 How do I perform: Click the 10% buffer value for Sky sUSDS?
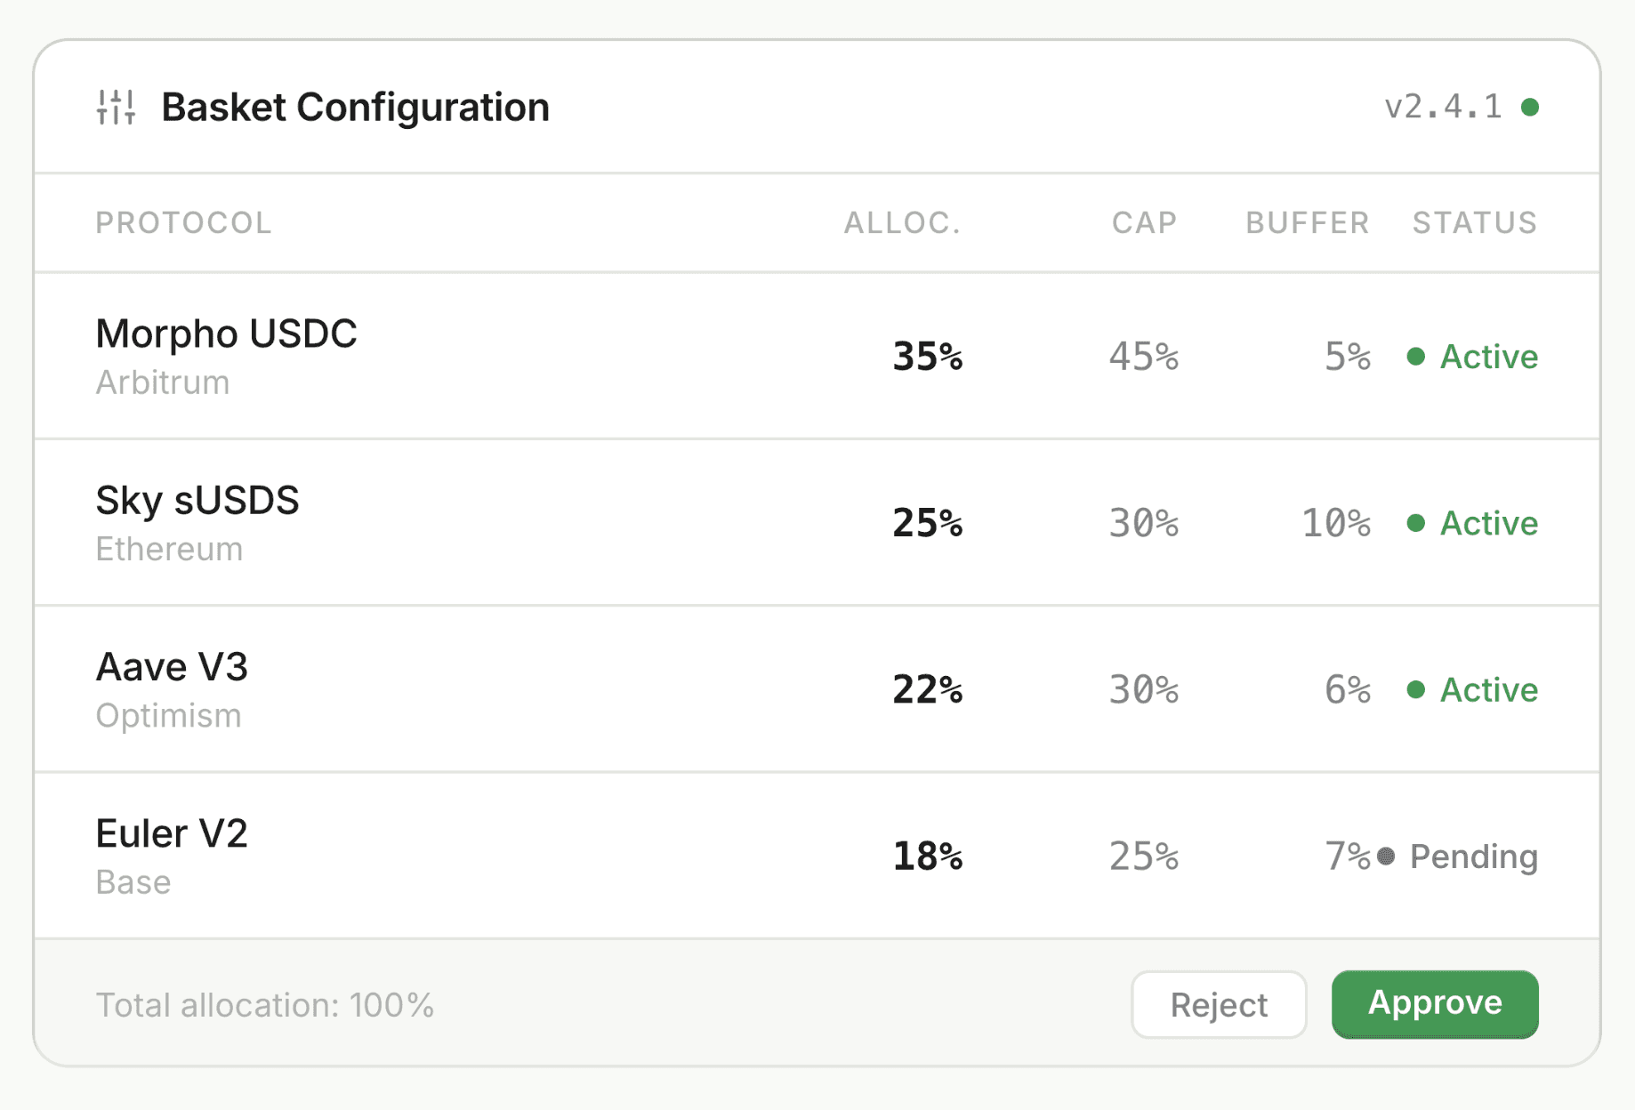pyautogui.click(x=1335, y=523)
